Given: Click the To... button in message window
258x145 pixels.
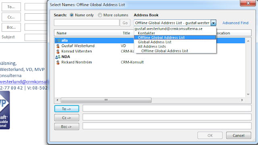Looking at the screenshot, I should tap(11, 7).
